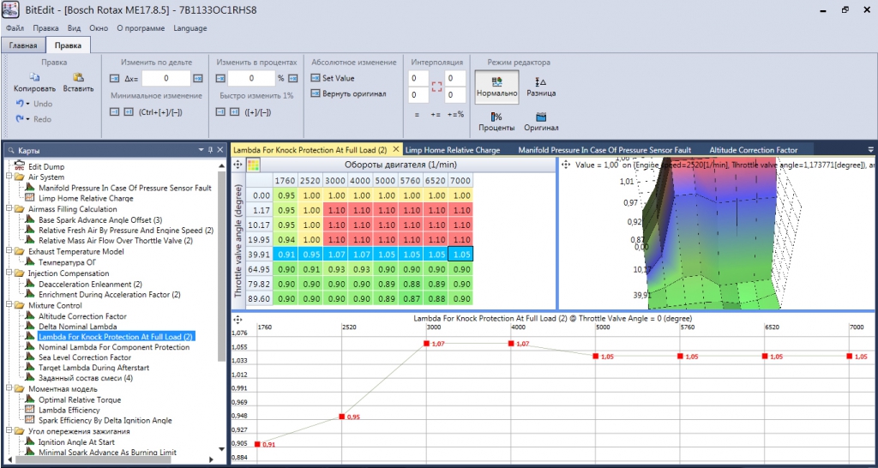Click the Вставить (paste) icon
The image size is (878, 468).
78,77
